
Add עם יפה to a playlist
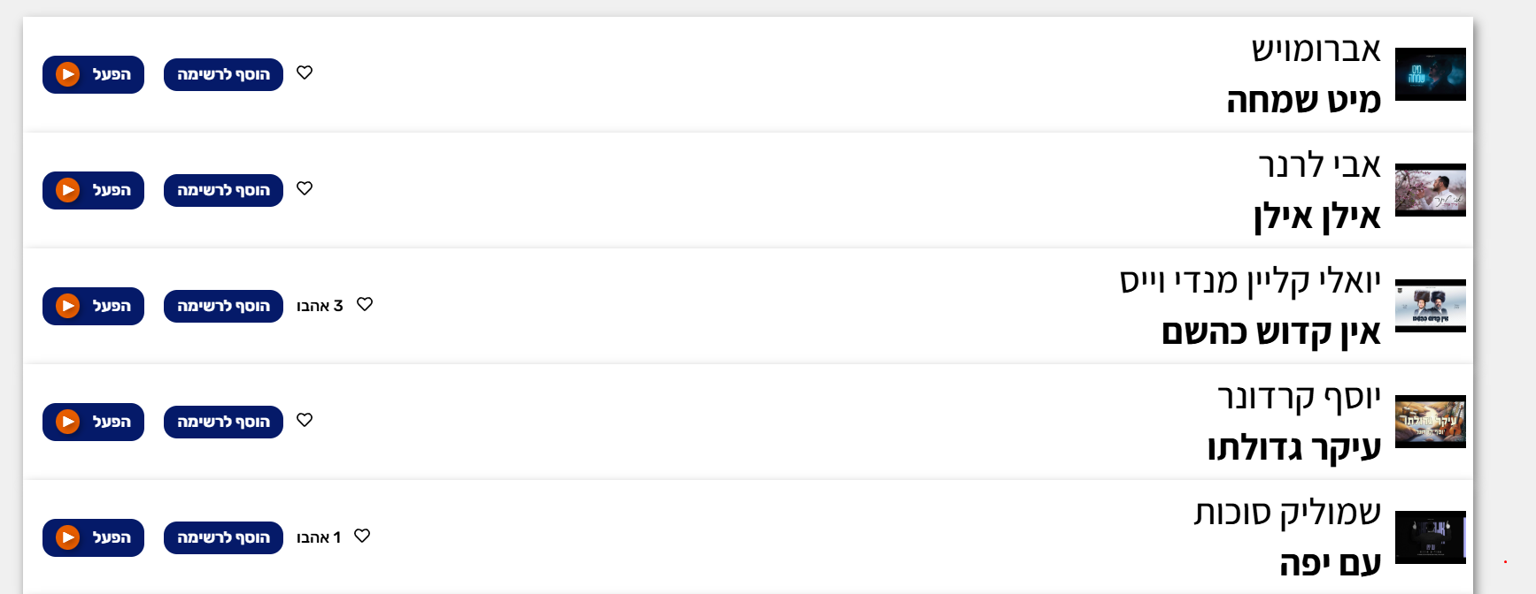tap(223, 537)
